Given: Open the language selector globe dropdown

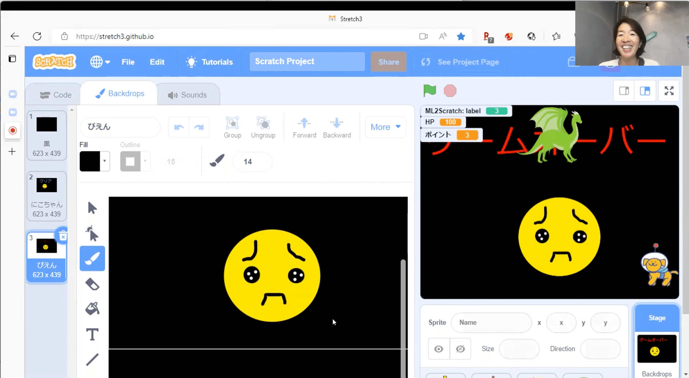Looking at the screenshot, I should [100, 61].
